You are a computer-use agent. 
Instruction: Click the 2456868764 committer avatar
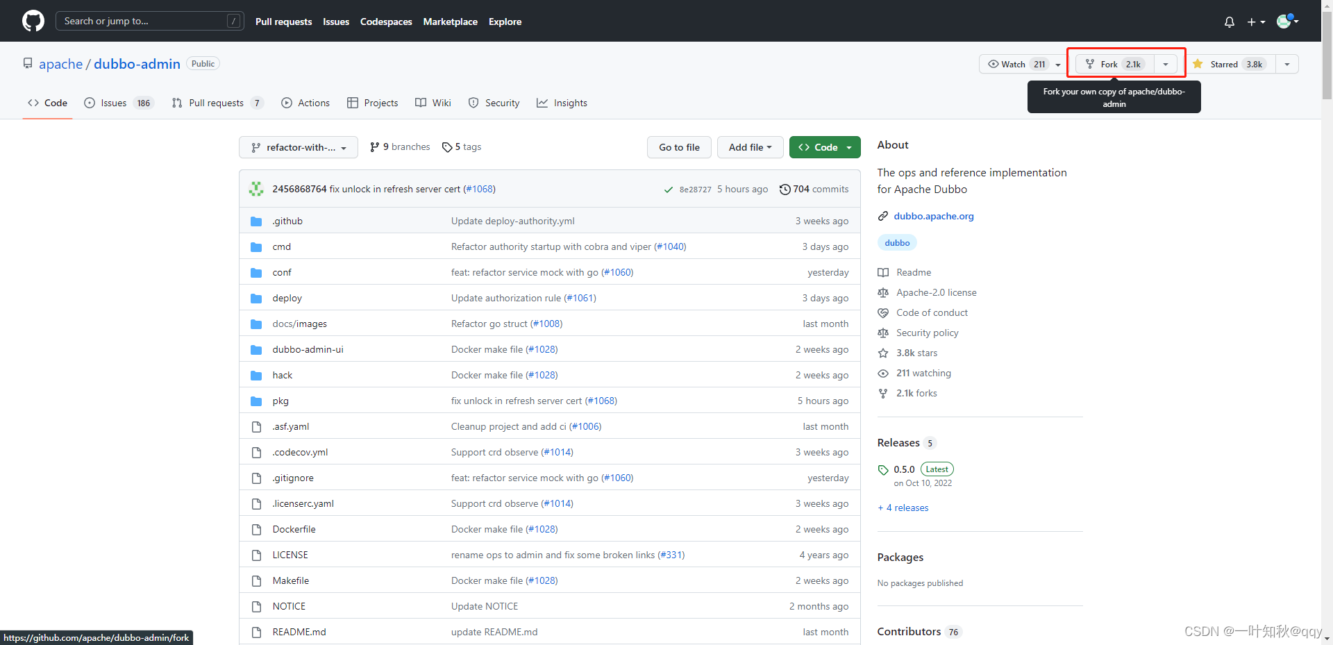[x=257, y=189]
